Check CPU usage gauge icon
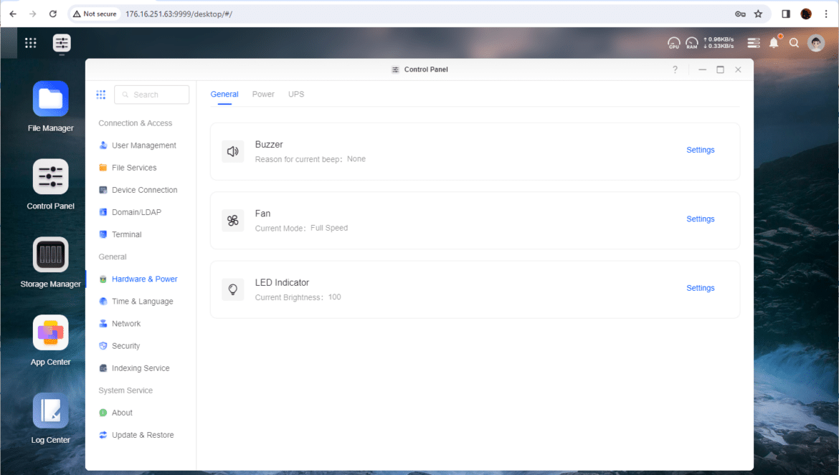 (x=673, y=43)
